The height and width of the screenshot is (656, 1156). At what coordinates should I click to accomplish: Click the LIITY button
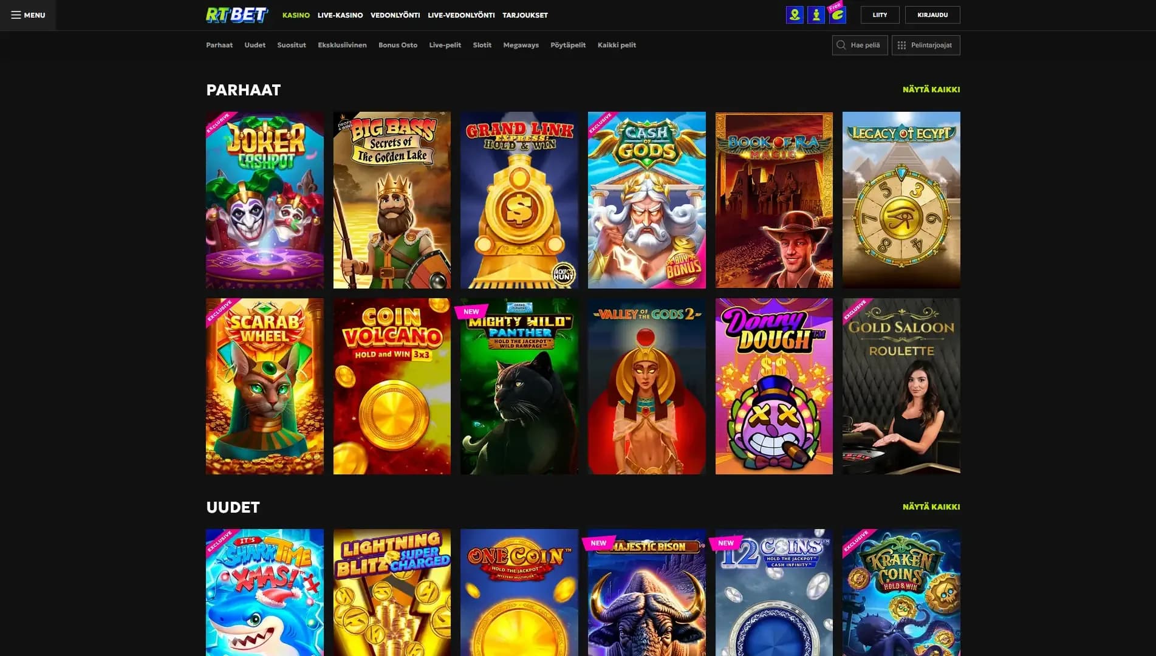[880, 15]
